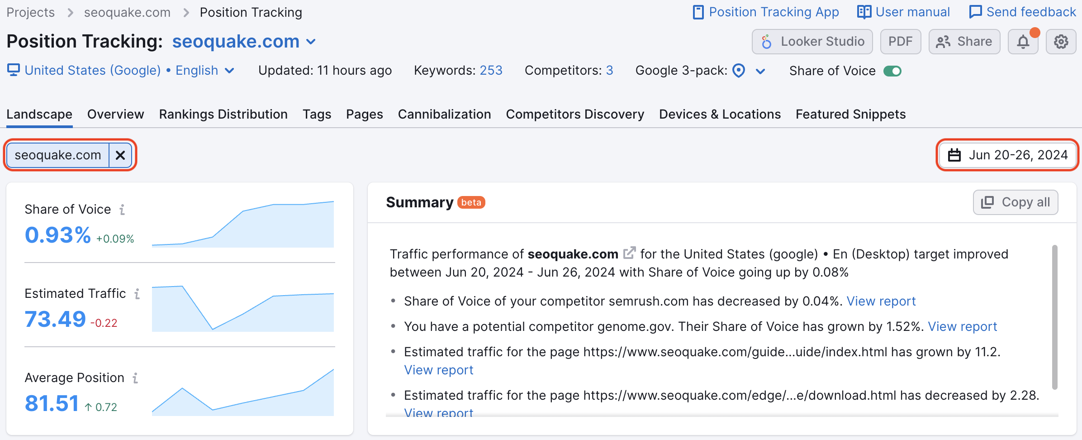Switch to the Tags tab
This screenshot has height=440, width=1082.
(x=317, y=114)
